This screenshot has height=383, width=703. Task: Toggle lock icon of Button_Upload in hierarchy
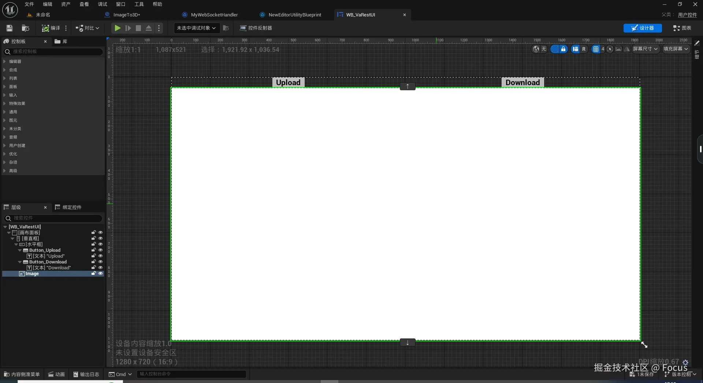pos(93,250)
